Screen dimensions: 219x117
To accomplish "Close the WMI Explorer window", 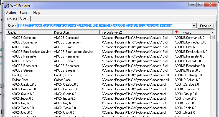I will point(210,5).
